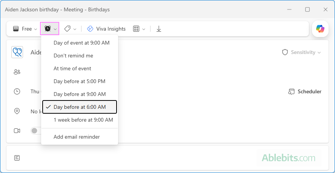Image resolution: width=335 pixels, height=173 pixels.
Task: Collapse the reminder dropdown chevron
Action: (55, 29)
